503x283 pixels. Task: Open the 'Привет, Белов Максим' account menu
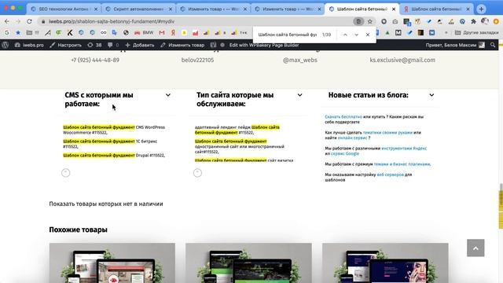(455, 45)
